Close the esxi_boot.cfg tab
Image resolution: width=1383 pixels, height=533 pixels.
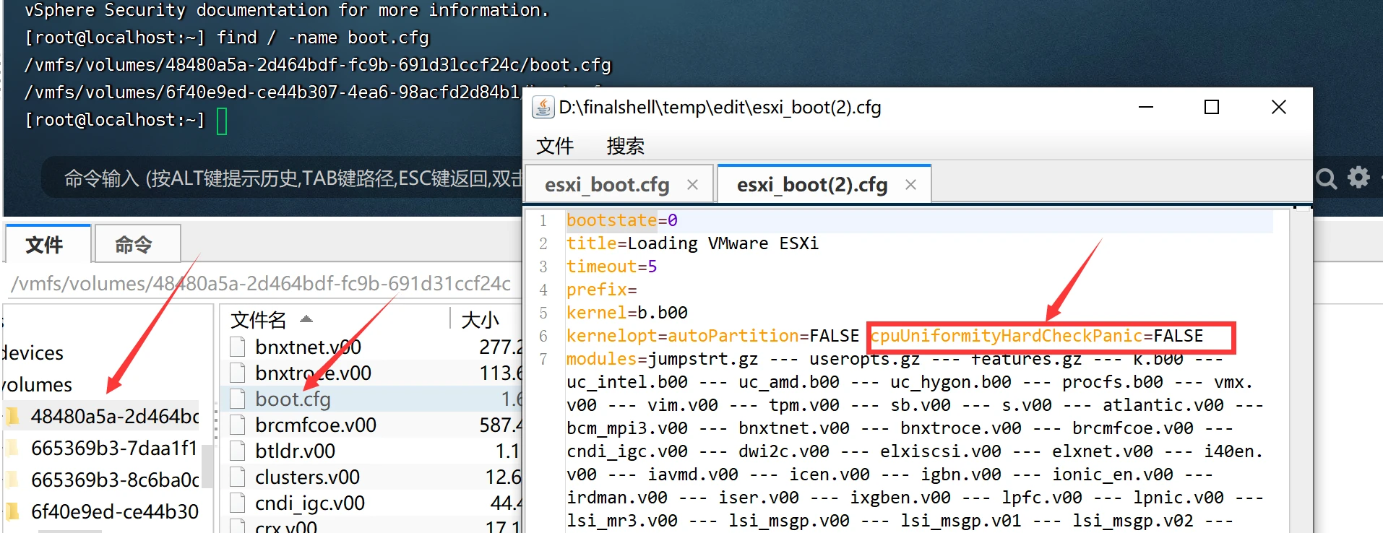coord(692,185)
